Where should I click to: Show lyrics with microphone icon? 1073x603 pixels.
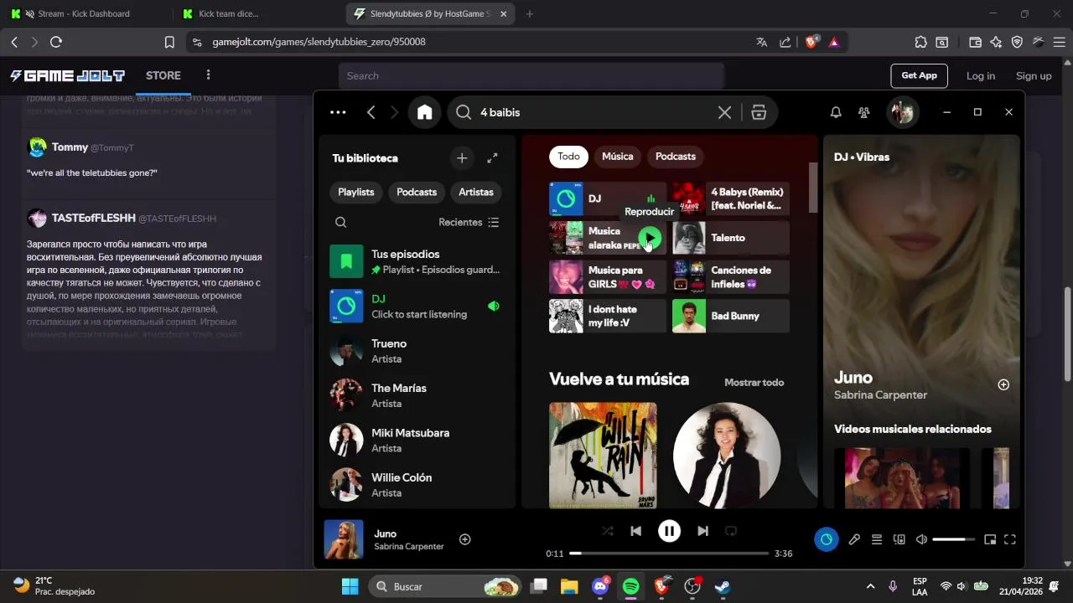click(x=854, y=539)
